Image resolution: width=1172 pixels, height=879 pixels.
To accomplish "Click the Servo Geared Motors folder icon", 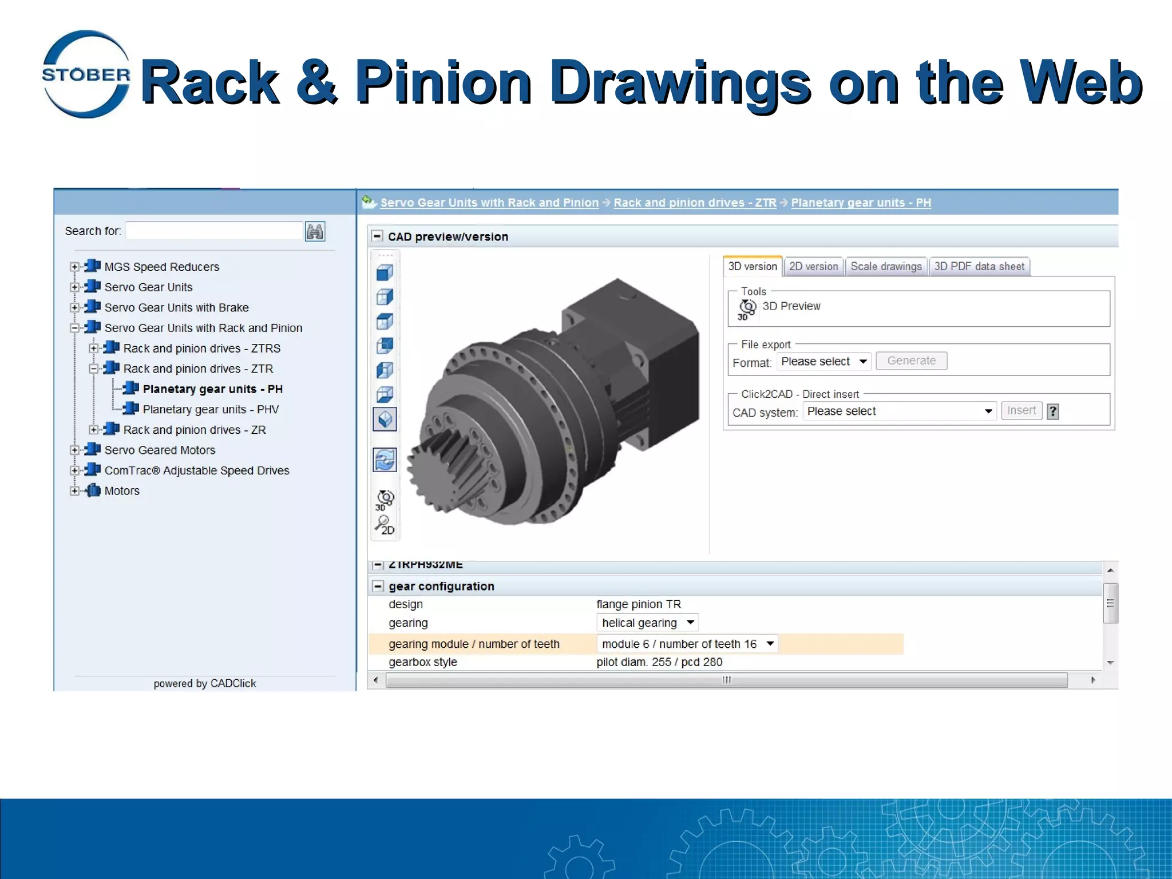I will point(93,450).
